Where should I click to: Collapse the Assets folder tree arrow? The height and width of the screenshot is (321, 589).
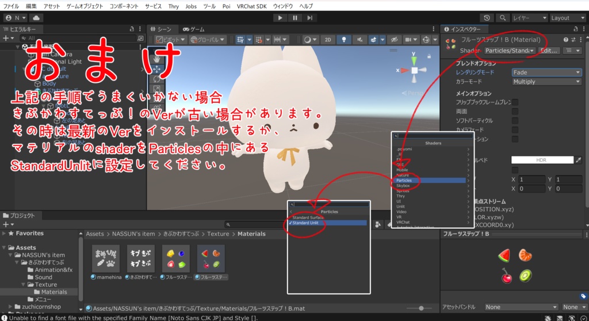(4, 247)
